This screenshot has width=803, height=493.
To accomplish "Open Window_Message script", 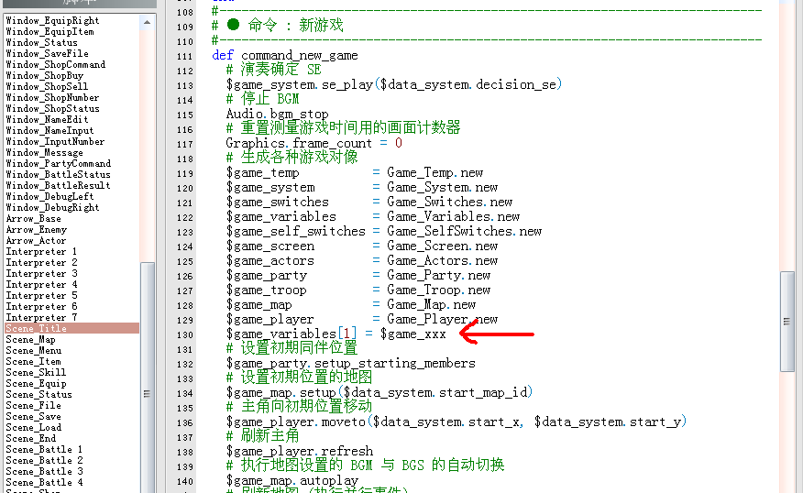I will pos(44,152).
